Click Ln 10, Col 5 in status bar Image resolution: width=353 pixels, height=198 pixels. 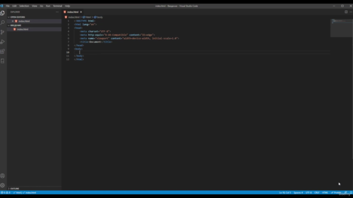pos(285,193)
